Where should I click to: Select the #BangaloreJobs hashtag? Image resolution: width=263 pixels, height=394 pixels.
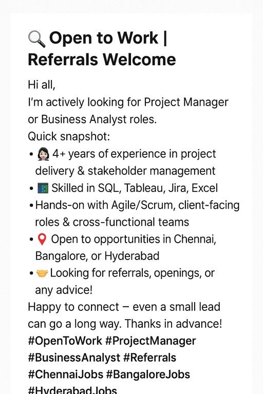click(x=148, y=375)
